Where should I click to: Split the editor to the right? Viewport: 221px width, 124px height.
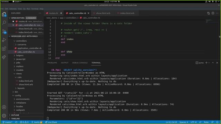(213, 13)
